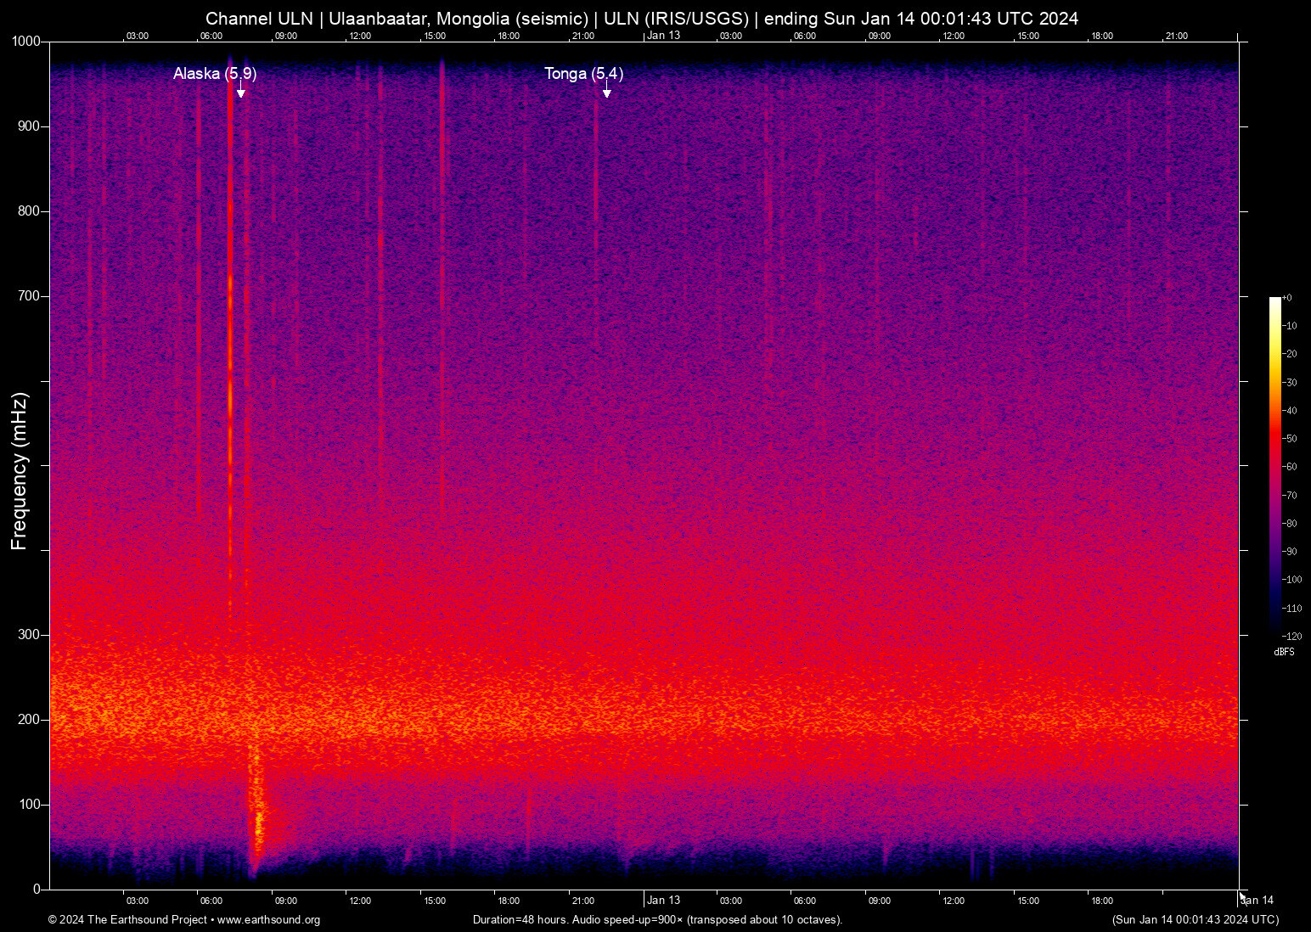Image resolution: width=1311 pixels, height=932 pixels.
Task: Click the Tonga (5.4) earthquake marker
Action: (x=583, y=74)
